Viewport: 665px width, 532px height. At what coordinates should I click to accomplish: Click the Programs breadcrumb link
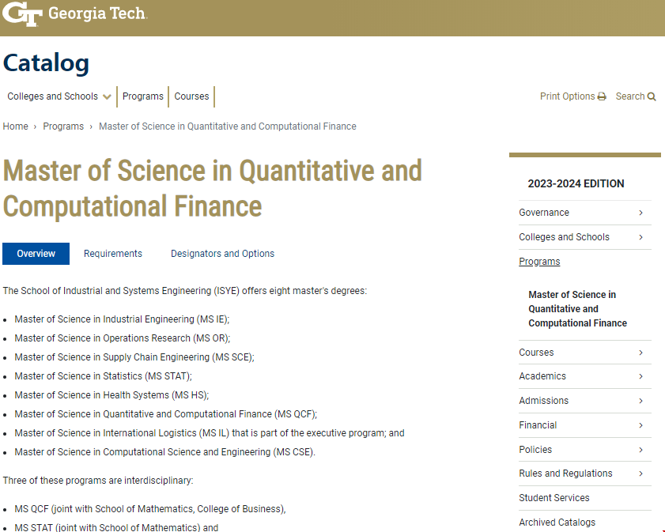coord(63,126)
